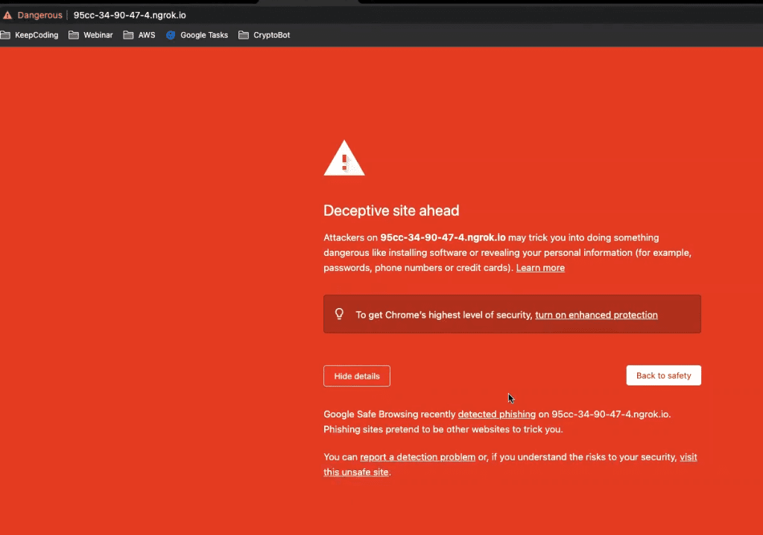763x535 pixels.
Task: Click the URL 95cc-34-90-47-4.ngrok.io in address bar
Action: (130, 15)
